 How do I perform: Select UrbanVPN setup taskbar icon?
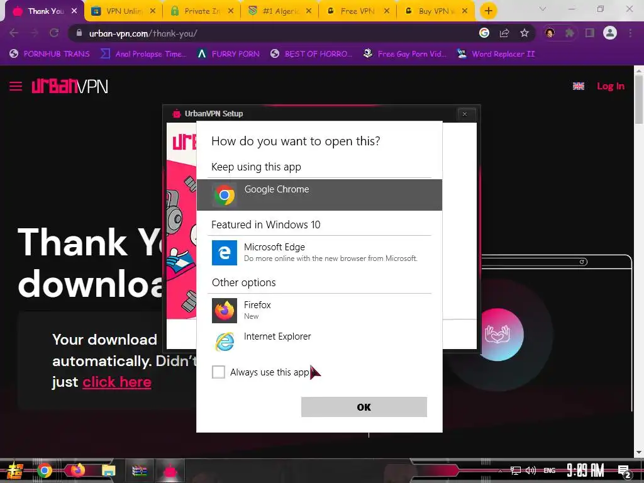coord(170,470)
